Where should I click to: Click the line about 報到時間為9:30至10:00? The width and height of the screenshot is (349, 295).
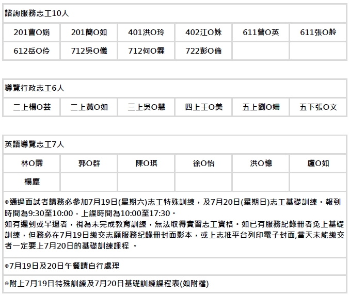[x=90, y=213]
